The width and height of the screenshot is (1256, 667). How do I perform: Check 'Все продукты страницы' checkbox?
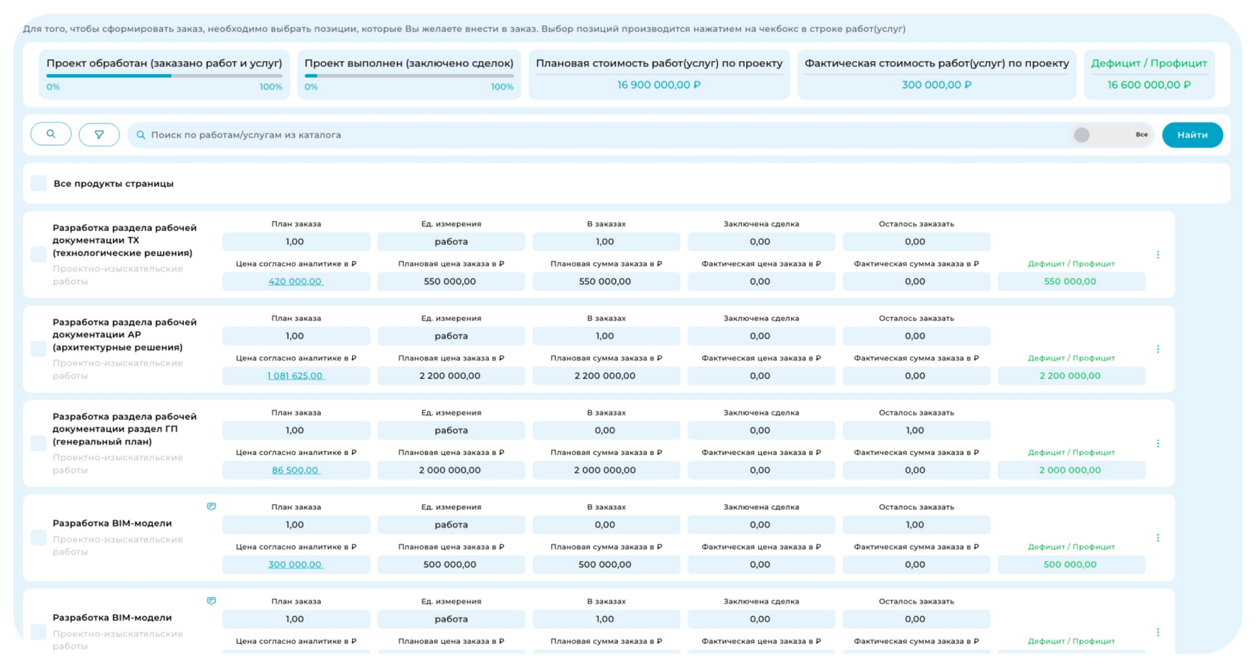coord(39,183)
